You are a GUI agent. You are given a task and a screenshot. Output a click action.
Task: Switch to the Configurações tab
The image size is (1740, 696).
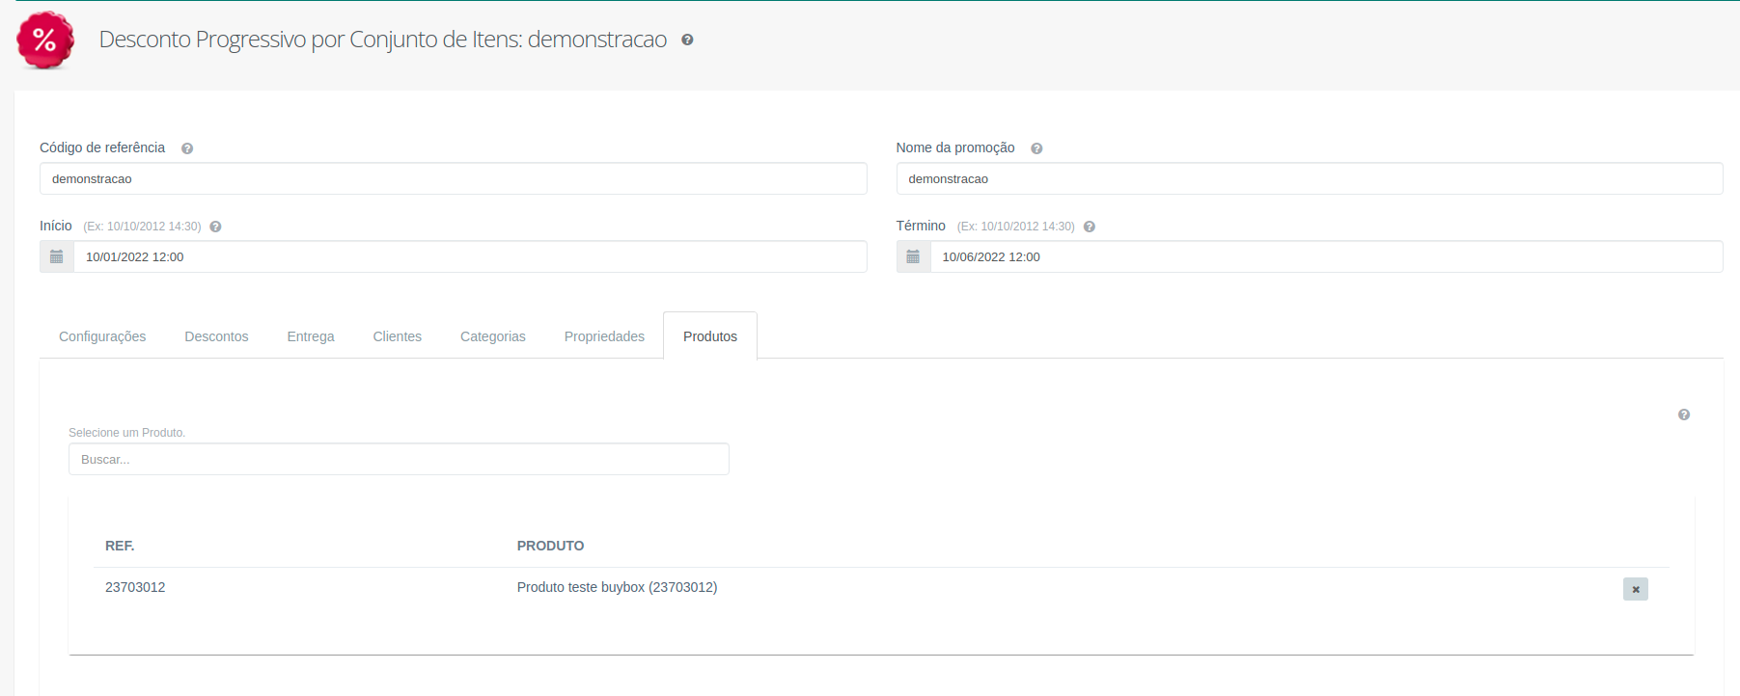pos(102,336)
